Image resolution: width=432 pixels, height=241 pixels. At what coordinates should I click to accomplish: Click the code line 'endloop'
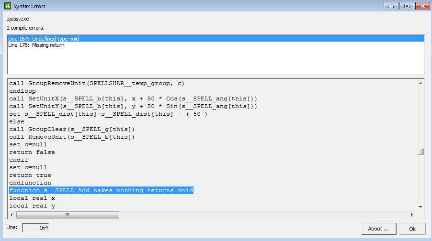(x=23, y=91)
